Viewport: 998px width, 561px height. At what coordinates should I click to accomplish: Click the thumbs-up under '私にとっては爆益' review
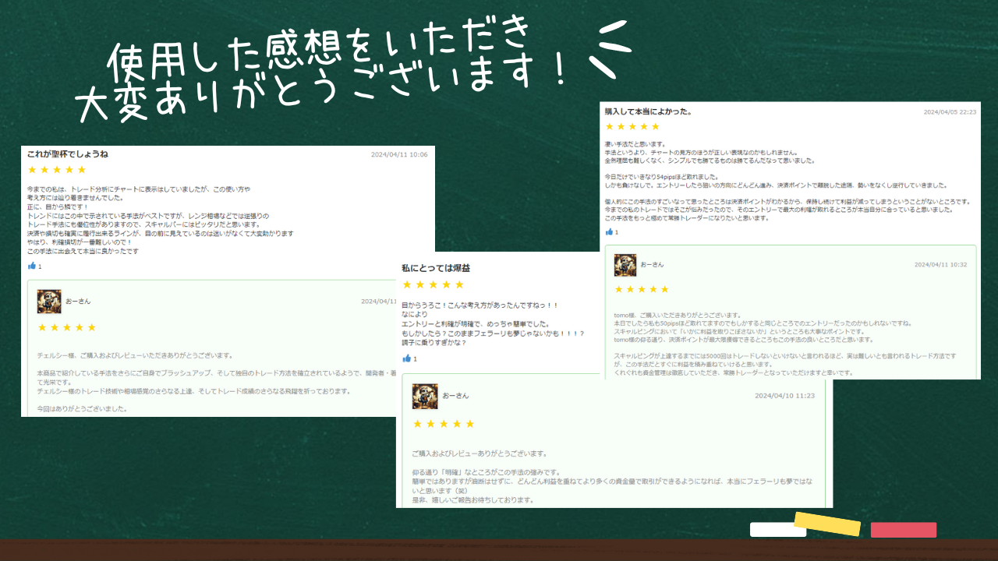pos(406,358)
